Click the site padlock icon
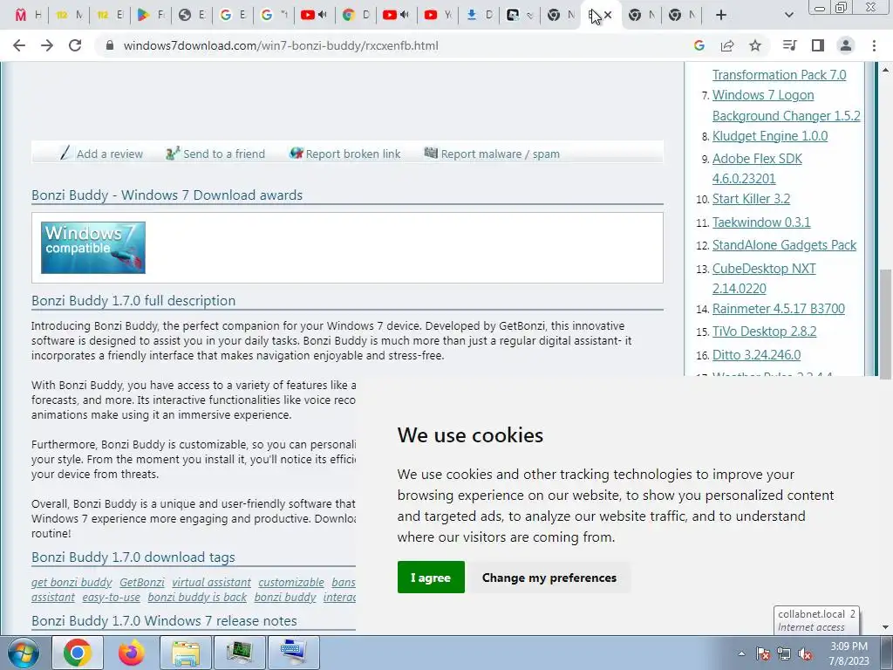Image resolution: width=893 pixels, height=670 pixels. point(110,45)
